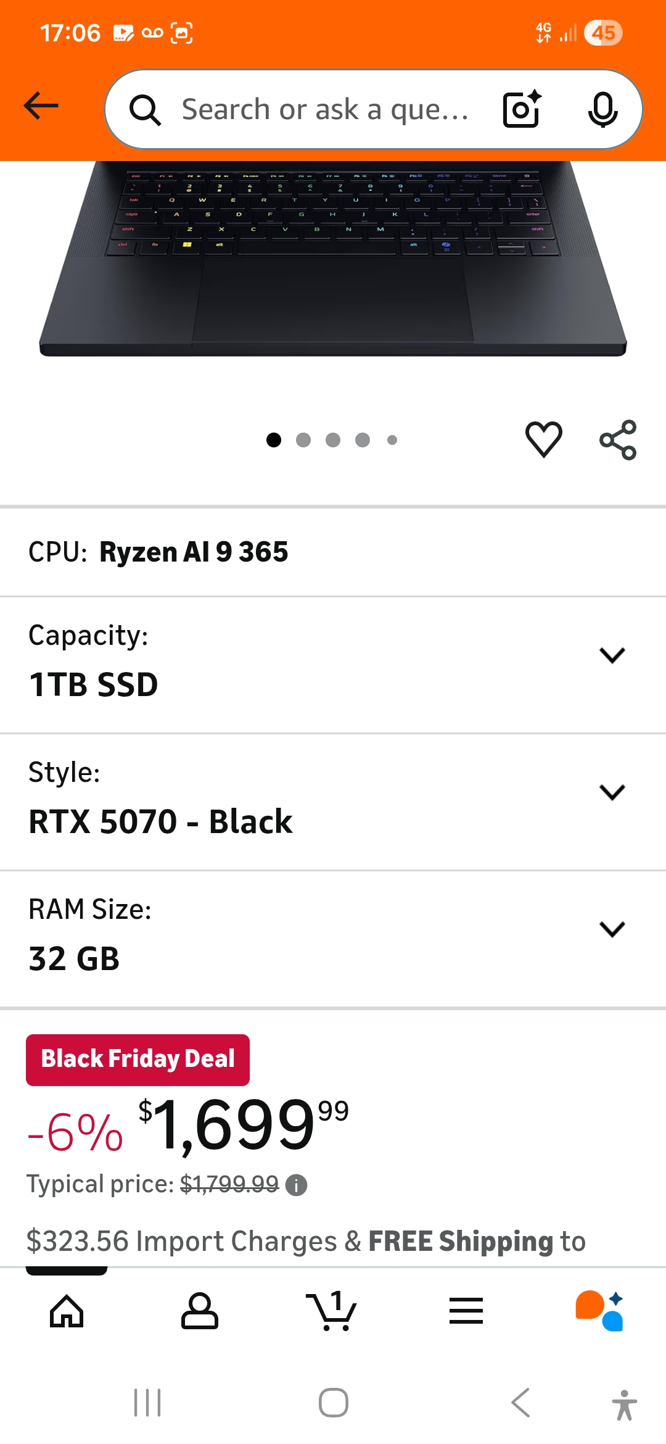Share this product listing

(617, 439)
